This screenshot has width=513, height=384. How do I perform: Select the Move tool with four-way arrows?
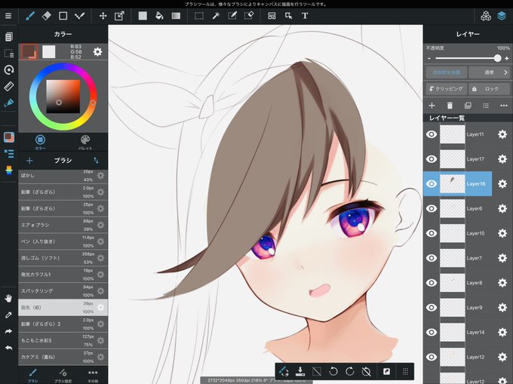(103, 16)
